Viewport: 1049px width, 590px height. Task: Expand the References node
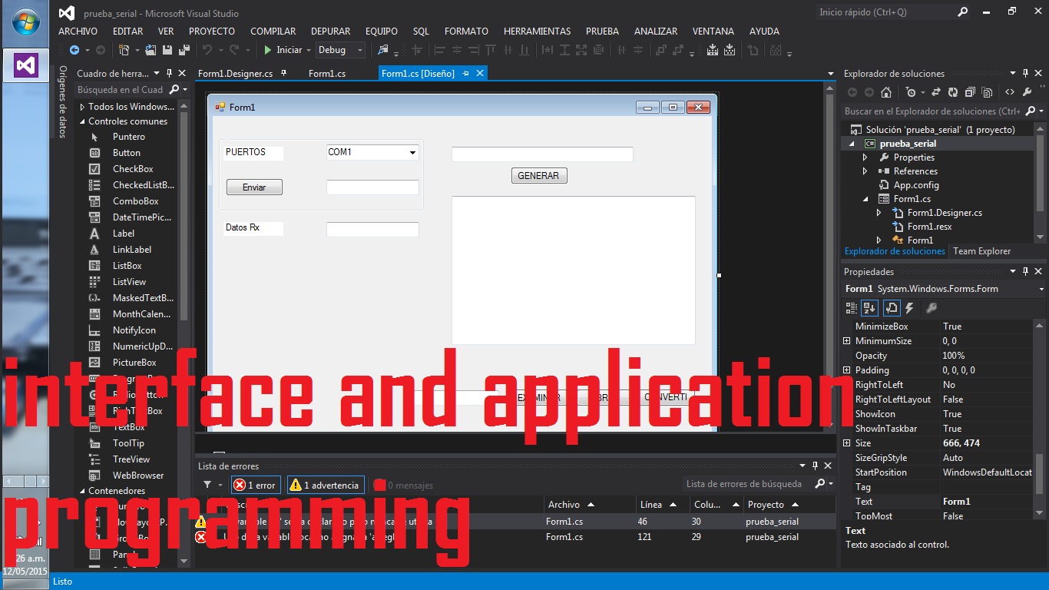(865, 171)
